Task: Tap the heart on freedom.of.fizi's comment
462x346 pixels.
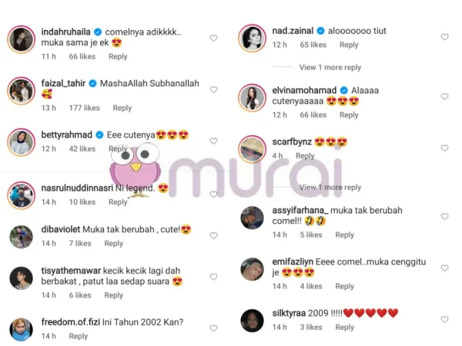Action: coord(213,328)
